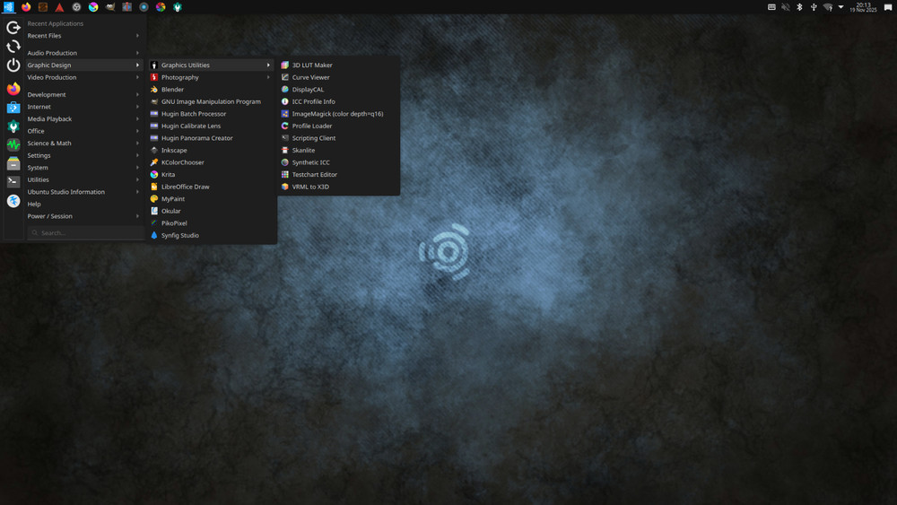The height and width of the screenshot is (505, 897).
Task: Expand the Photography submenu
Action: tap(211, 77)
